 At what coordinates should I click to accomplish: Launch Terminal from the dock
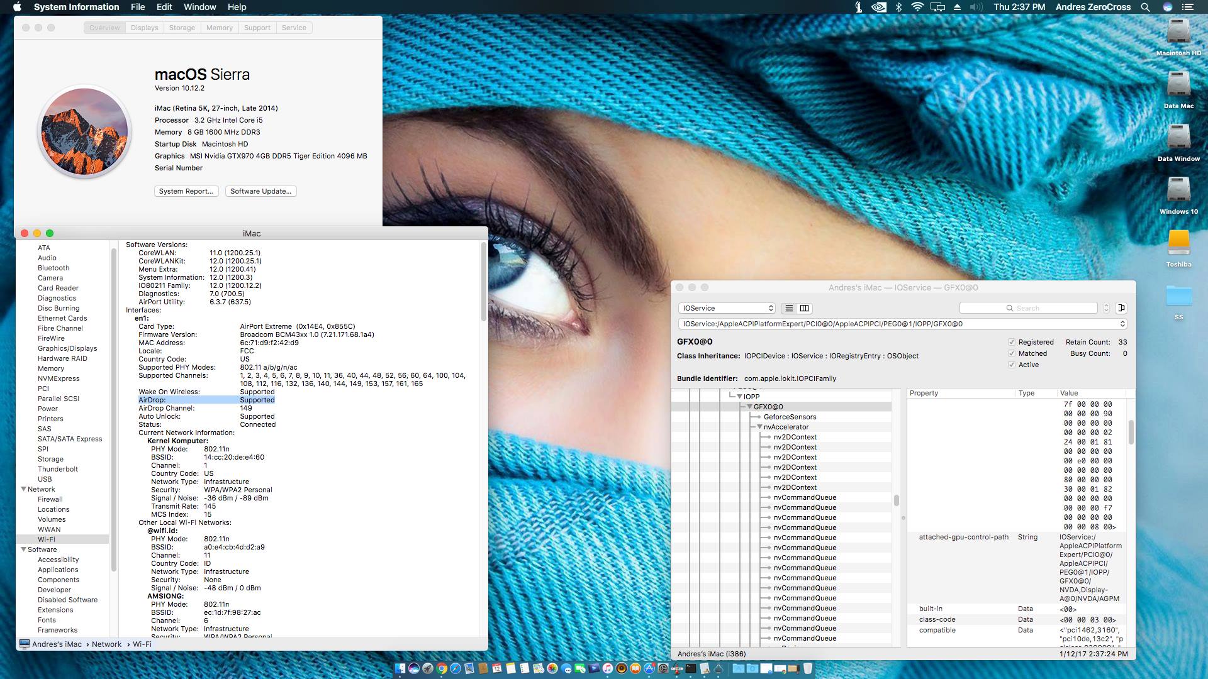pos(691,668)
